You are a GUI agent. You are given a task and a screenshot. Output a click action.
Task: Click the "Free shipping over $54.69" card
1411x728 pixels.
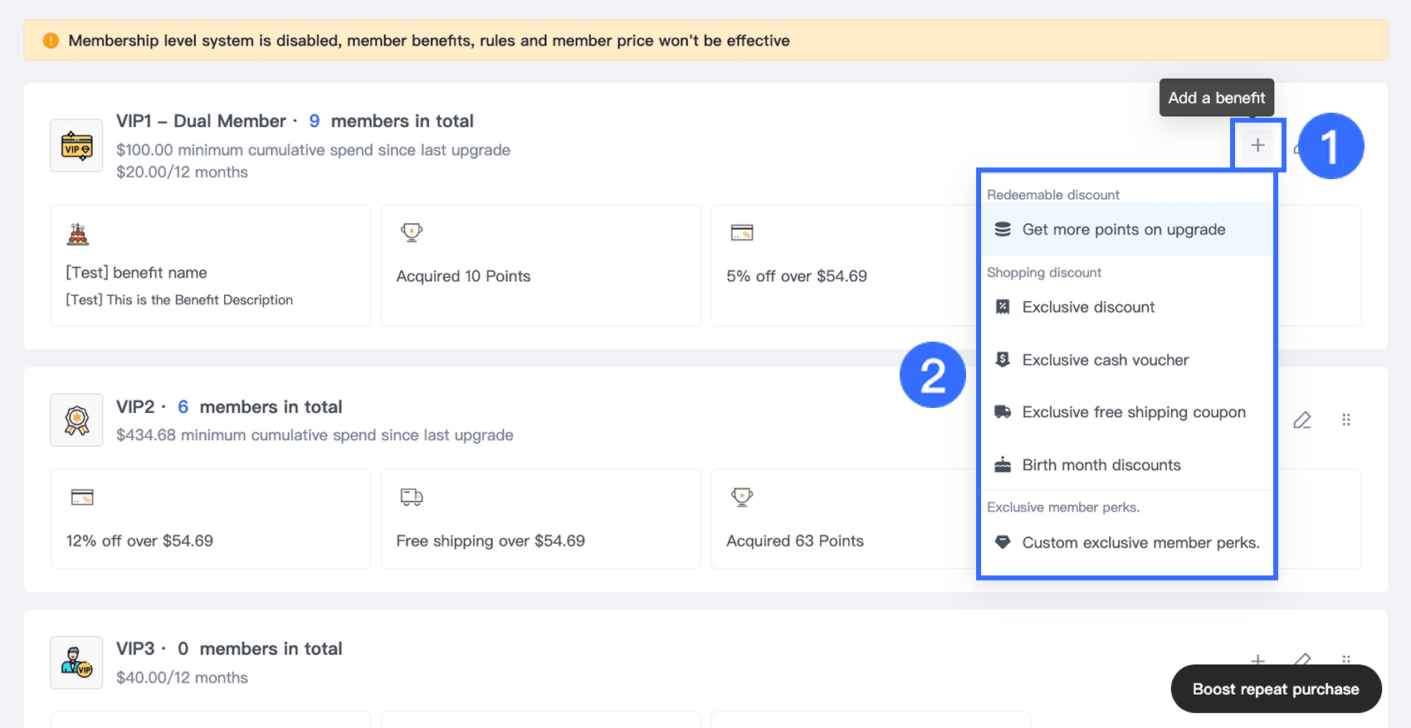click(x=540, y=519)
